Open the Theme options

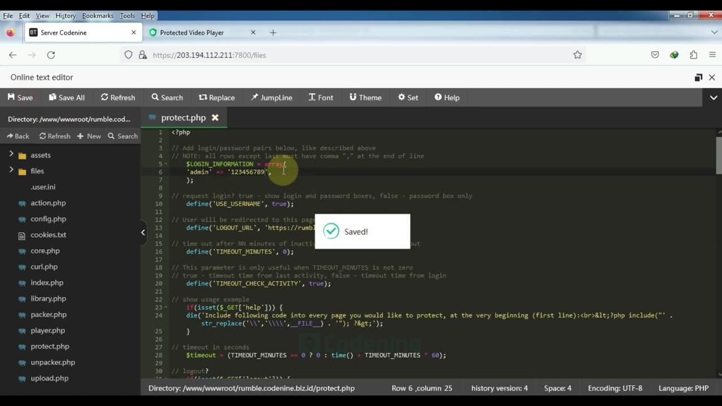tap(366, 98)
